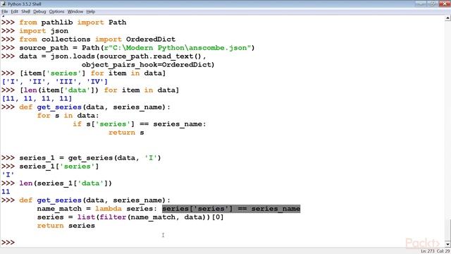The width and height of the screenshot is (451, 254).
Task: Click 'list(filter(name_match, data))[0]' line
Action: point(150,217)
